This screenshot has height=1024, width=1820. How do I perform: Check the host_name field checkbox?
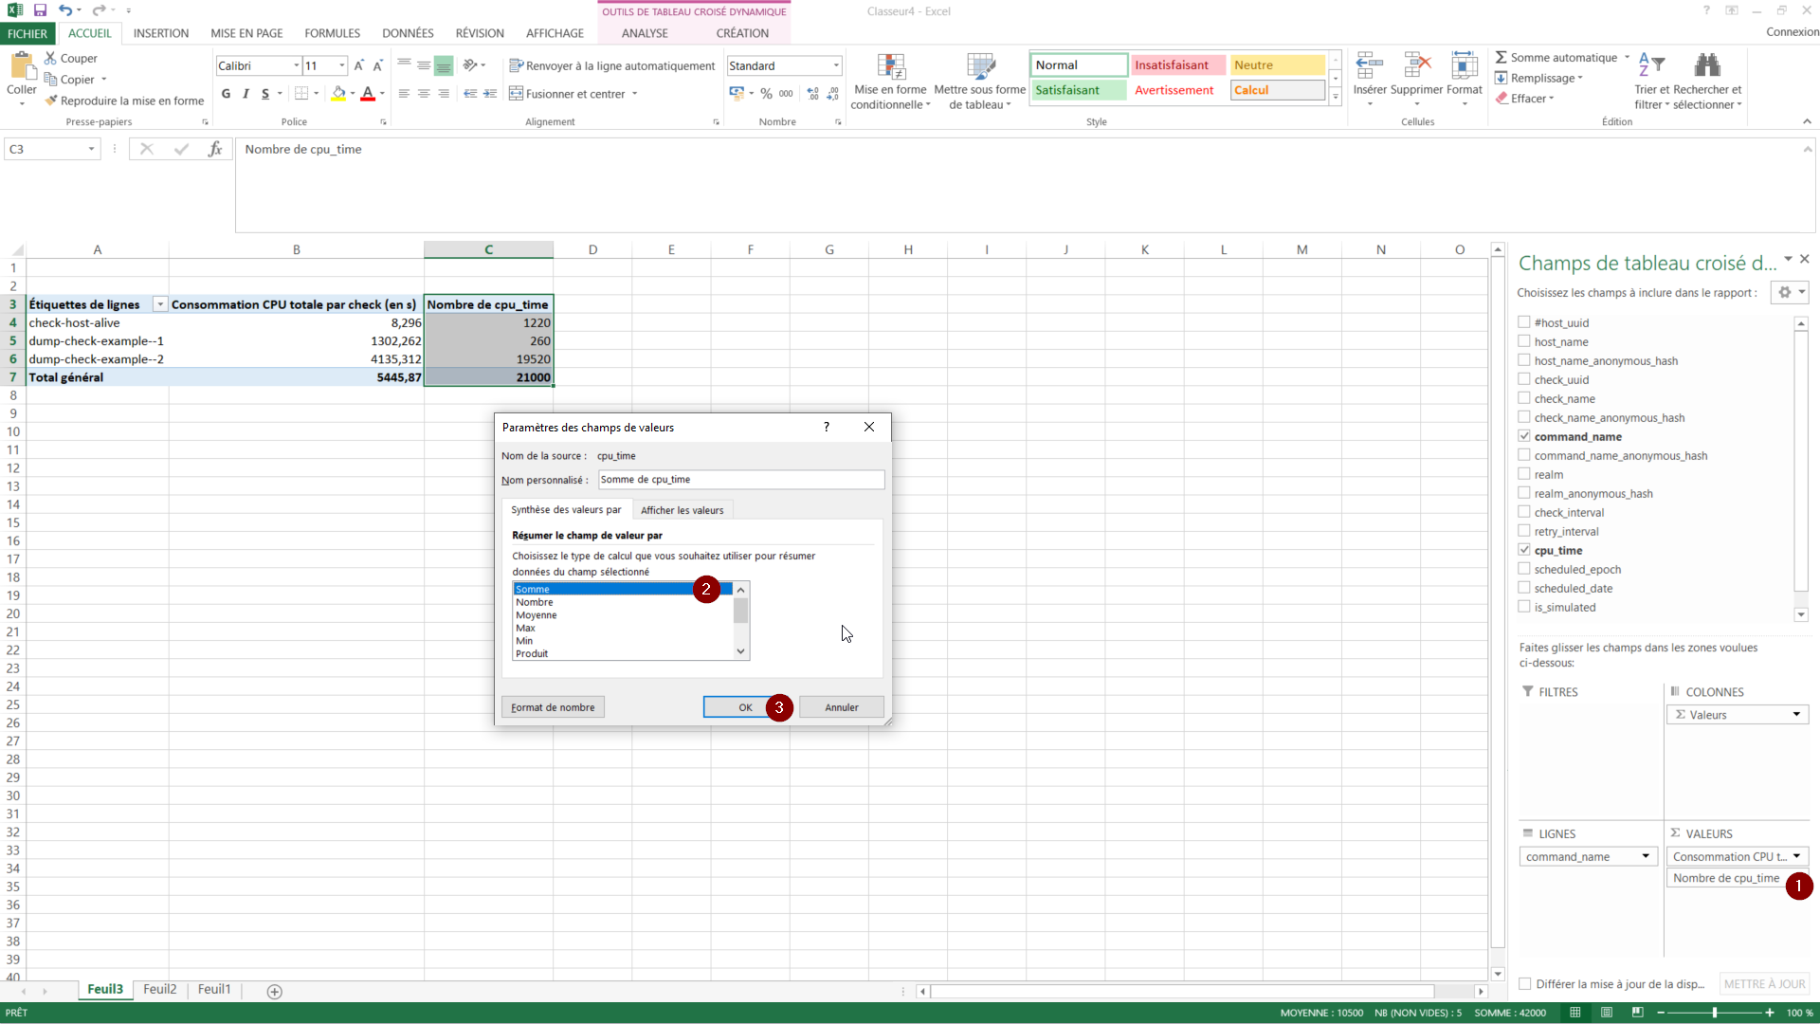tap(1524, 341)
